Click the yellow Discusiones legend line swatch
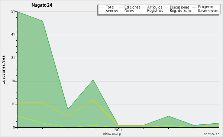Screen dimensions: 223x137 click(x=166, y=7)
